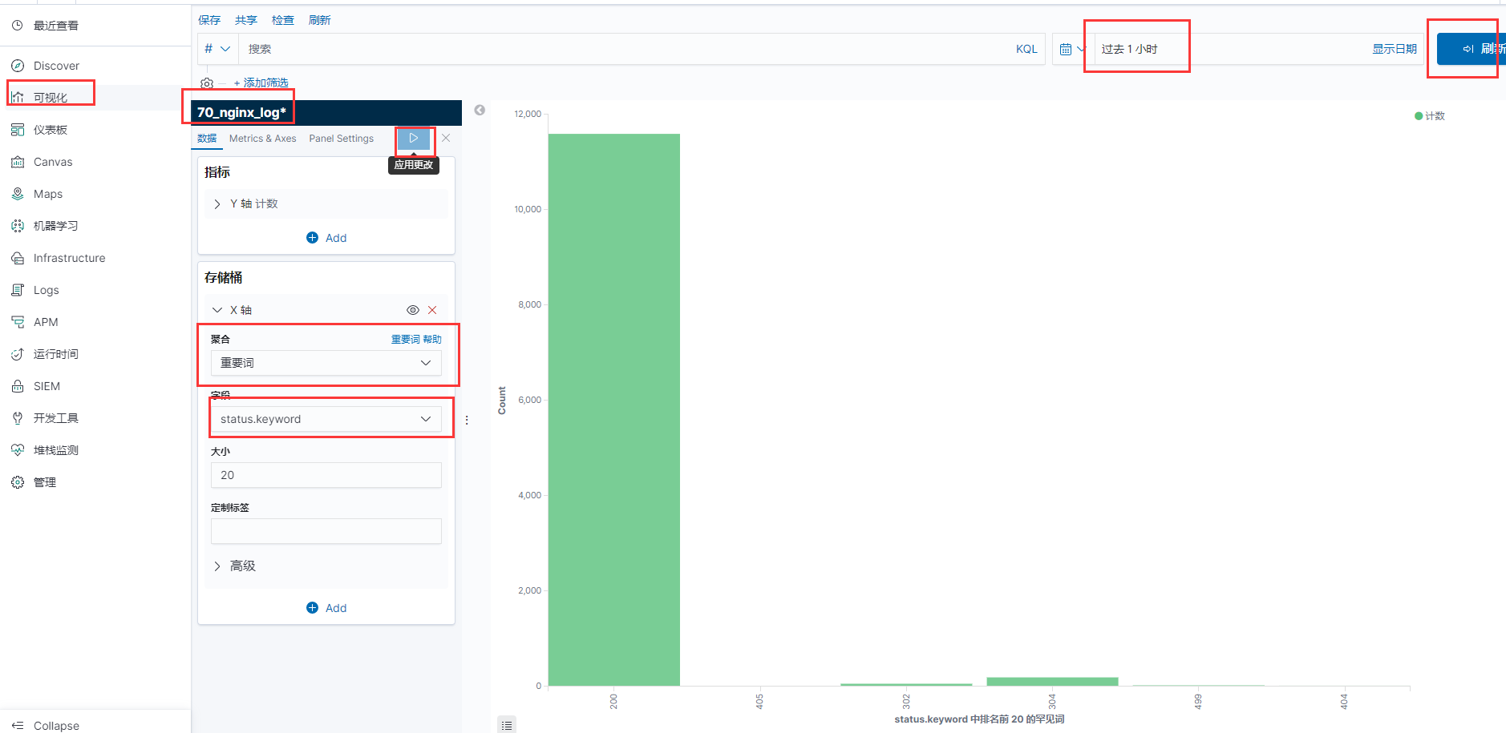Click inside the 大小 size input field

[x=326, y=474]
